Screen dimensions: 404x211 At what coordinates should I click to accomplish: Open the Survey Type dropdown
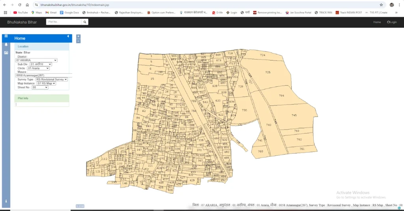52,80
